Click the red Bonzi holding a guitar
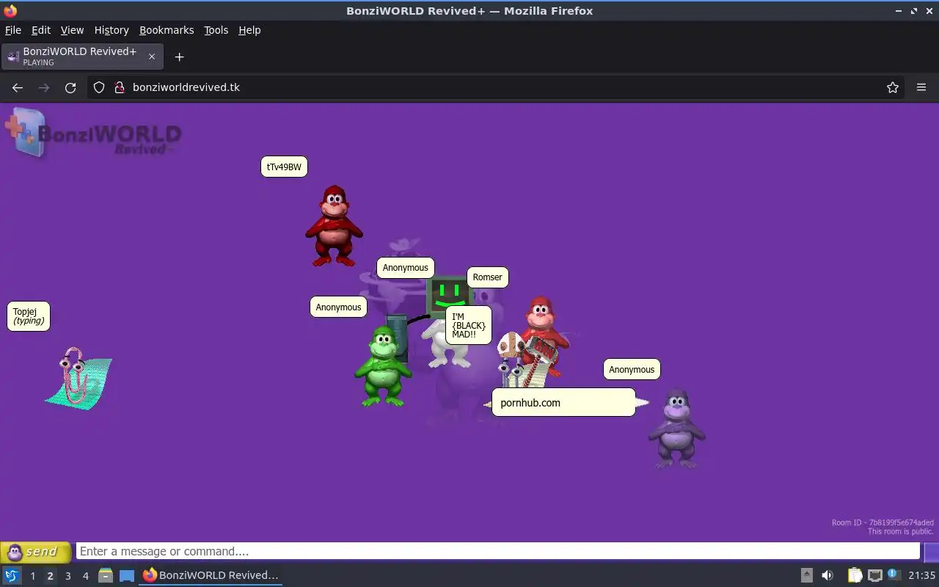This screenshot has height=587, width=939. pos(544,336)
